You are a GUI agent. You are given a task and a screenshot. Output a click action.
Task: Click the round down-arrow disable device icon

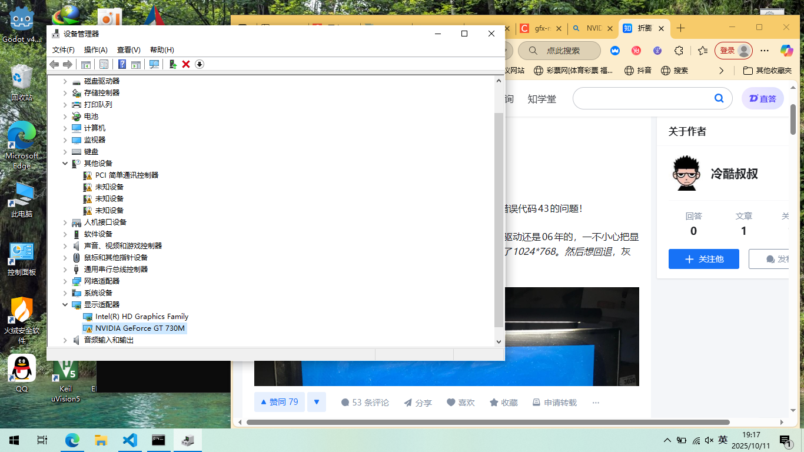coord(200,64)
